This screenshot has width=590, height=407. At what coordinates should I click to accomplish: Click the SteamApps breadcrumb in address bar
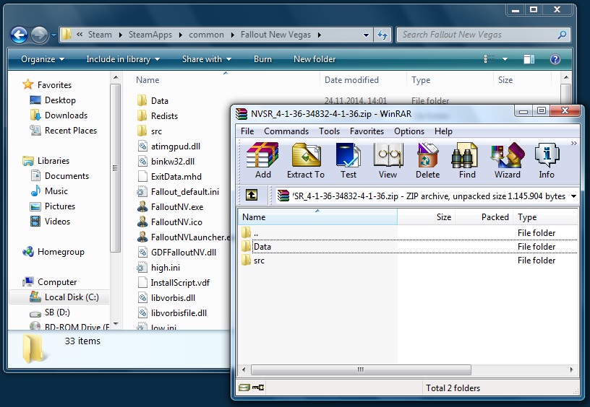click(150, 35)
